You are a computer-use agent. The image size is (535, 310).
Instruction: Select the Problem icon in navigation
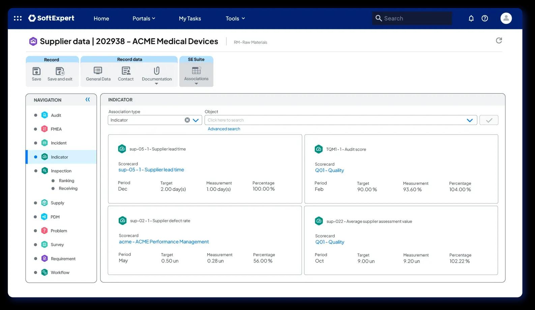(44, 231)
